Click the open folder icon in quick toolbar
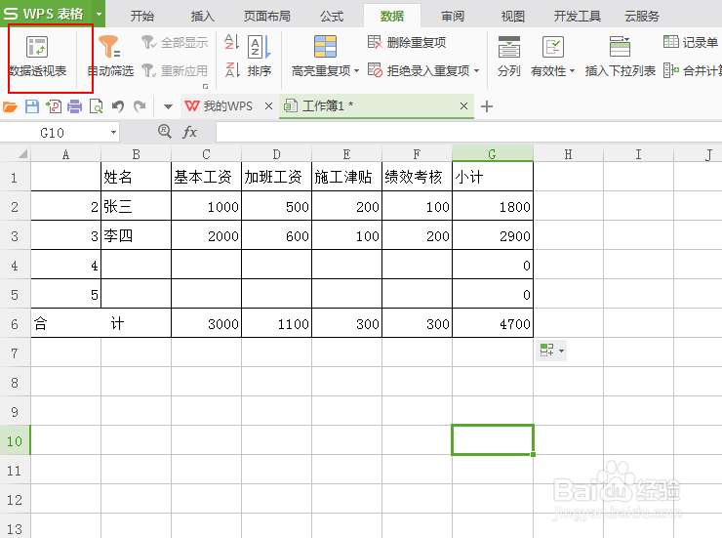 coord(10,106)
